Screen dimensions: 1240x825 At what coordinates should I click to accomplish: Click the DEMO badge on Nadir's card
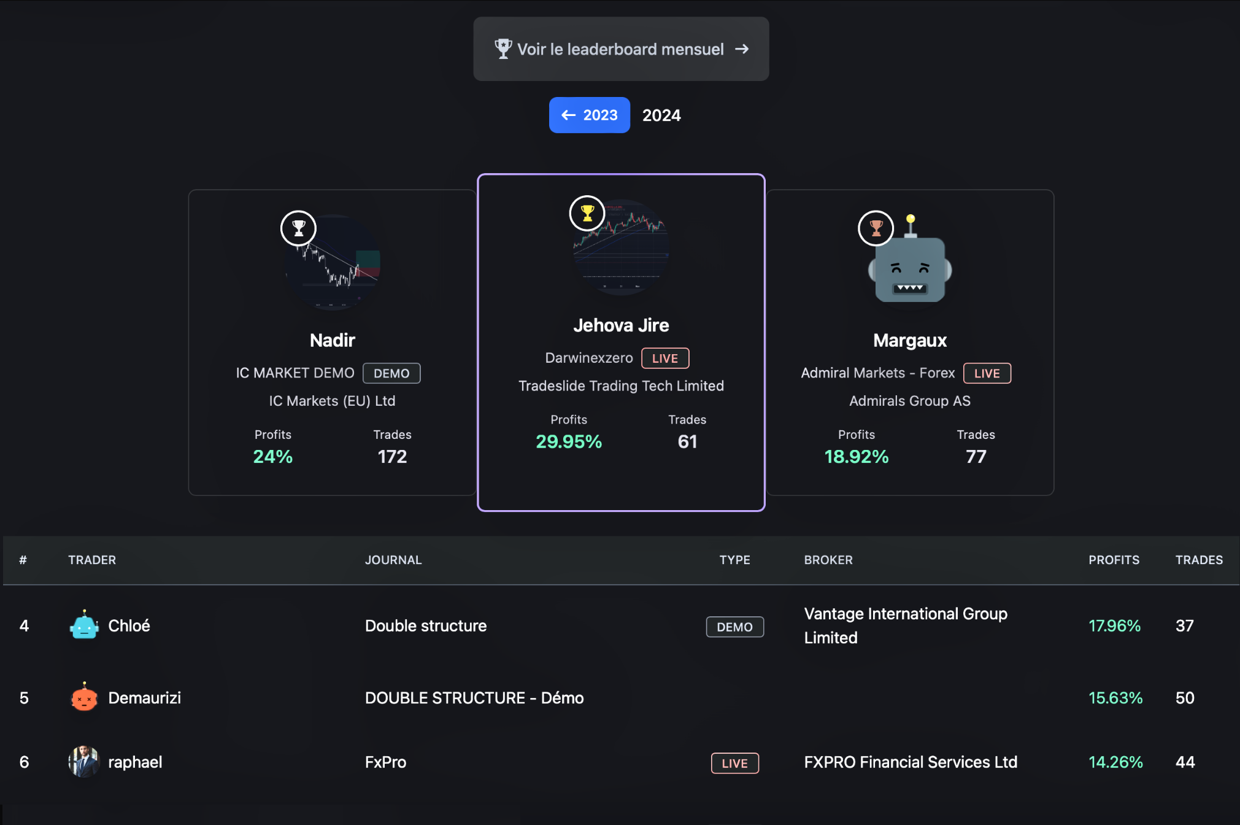point(391,373)
